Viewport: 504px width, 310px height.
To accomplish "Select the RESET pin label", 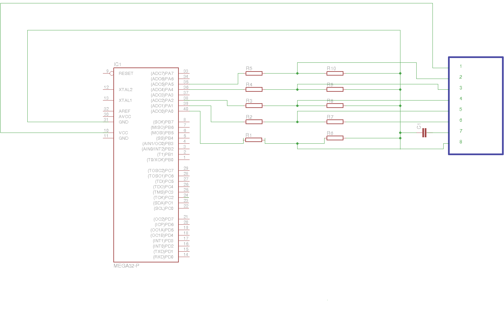I will tap(126, 74).
